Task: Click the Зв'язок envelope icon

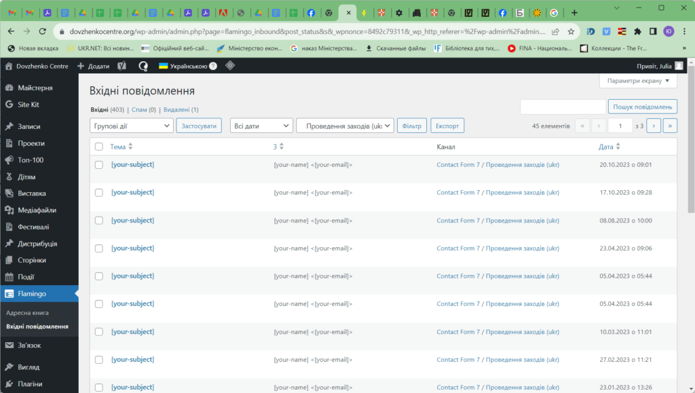Action: [10, 345]
